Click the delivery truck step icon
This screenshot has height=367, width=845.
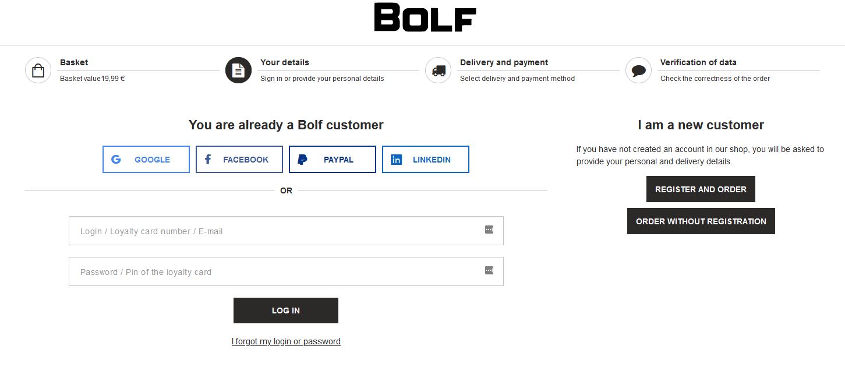tap(439, 70)
